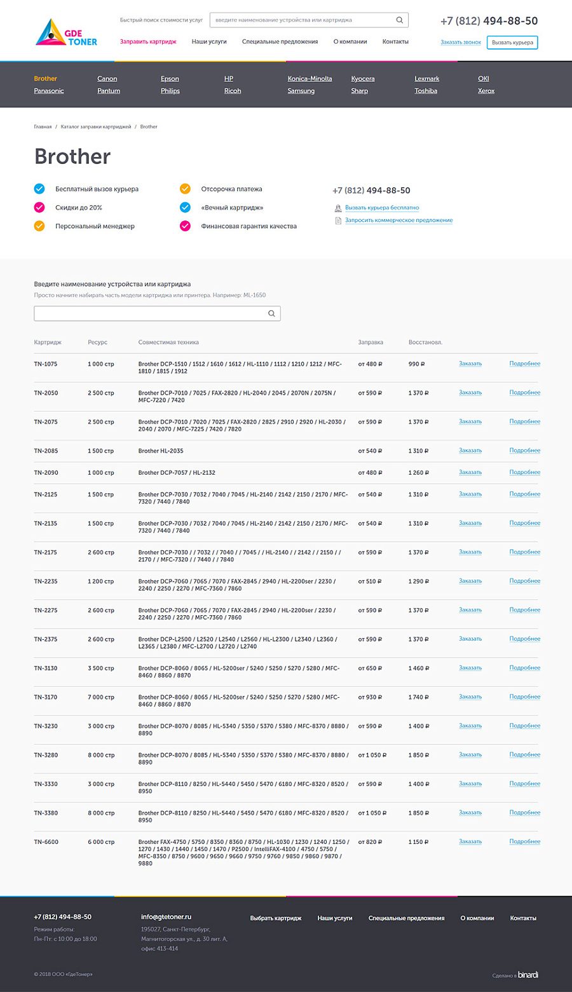This screenshot has width=572, height=992.
Task: Click 'Подробнее' for TN-2375
Action: coord(525,639)
